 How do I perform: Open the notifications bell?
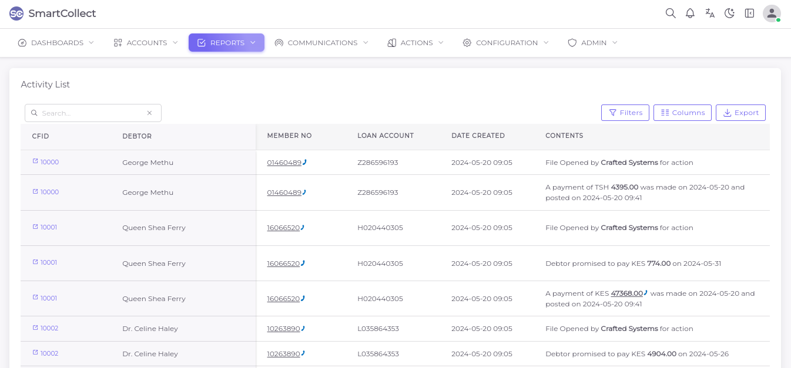[x=690, y=13]
